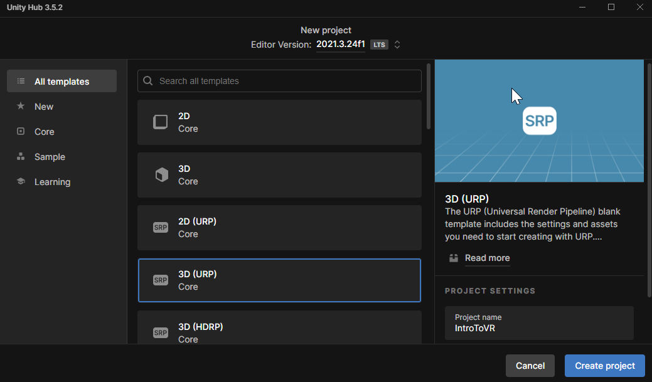Expand the LTS version chooser arrows
Screen dimensions: 652x382
[x=397, y=44]
